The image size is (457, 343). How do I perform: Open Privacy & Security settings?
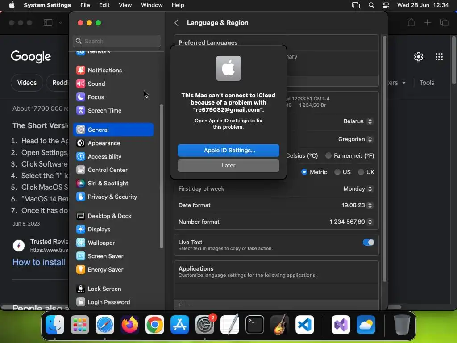[113, 197]
